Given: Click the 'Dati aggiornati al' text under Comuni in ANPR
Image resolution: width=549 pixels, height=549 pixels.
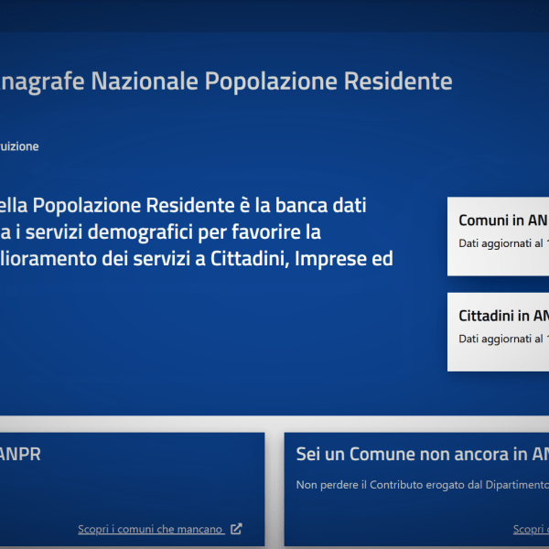Looking at the screenshot, I should (501, 243).
